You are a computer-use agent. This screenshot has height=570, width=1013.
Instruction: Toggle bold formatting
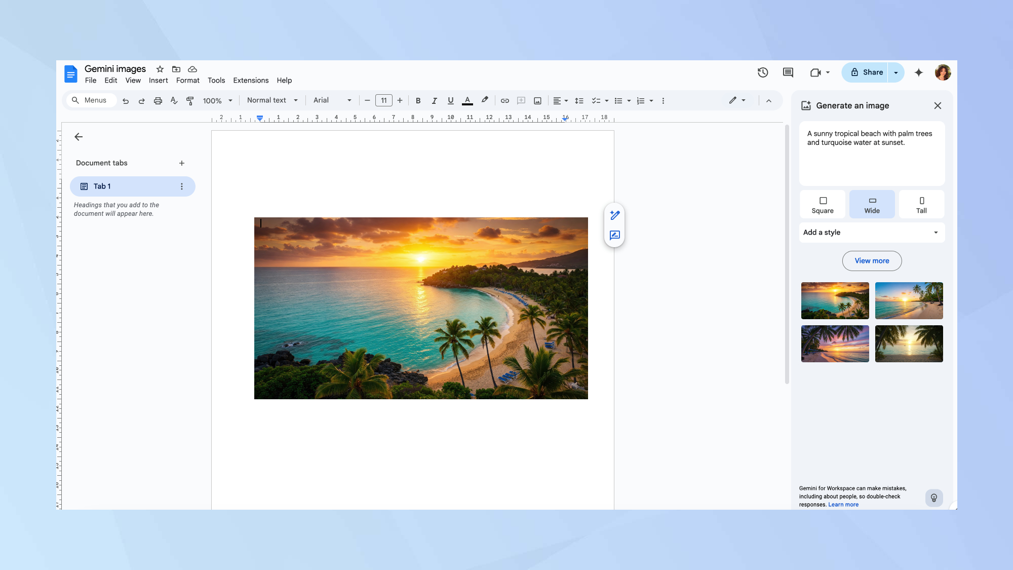(x=418, y=101)
